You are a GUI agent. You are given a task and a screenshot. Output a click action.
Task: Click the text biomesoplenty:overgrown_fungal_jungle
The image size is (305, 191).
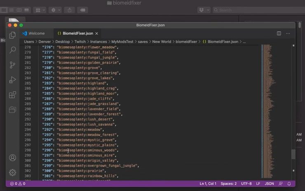(98, 166)
